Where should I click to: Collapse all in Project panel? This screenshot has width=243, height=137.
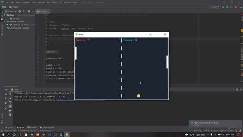[24, 11]
